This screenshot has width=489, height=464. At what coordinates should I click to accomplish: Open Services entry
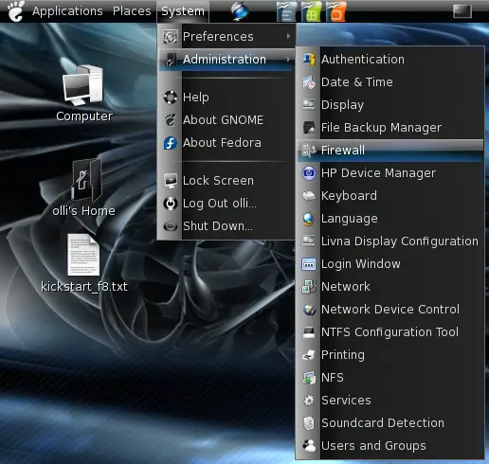pos(390,401)
